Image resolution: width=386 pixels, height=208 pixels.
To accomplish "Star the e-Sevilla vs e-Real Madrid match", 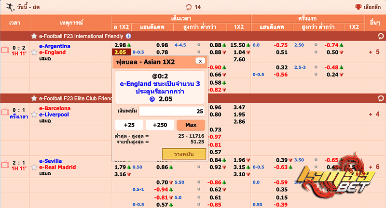I will click(34, 167).
